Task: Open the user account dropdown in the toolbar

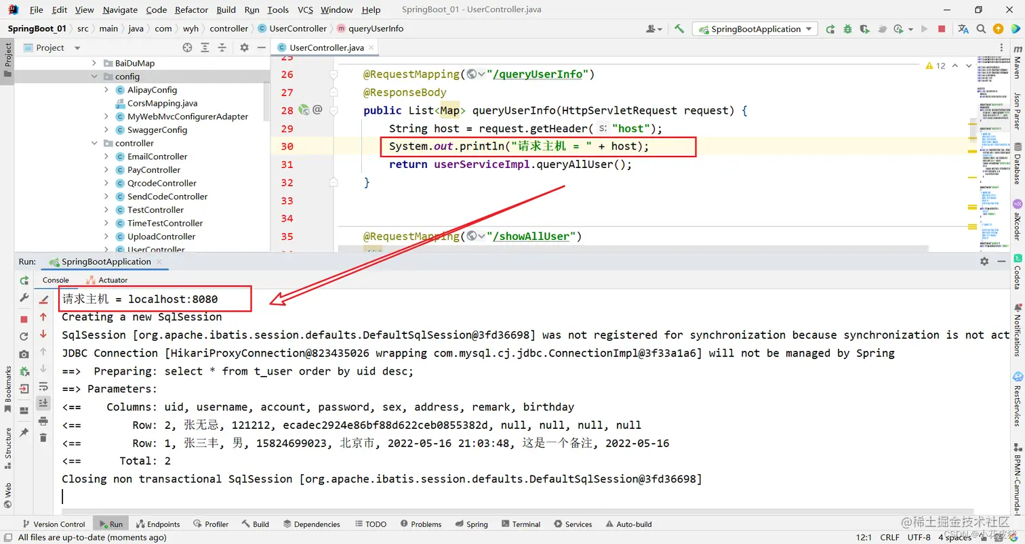Action: point(654,29)
